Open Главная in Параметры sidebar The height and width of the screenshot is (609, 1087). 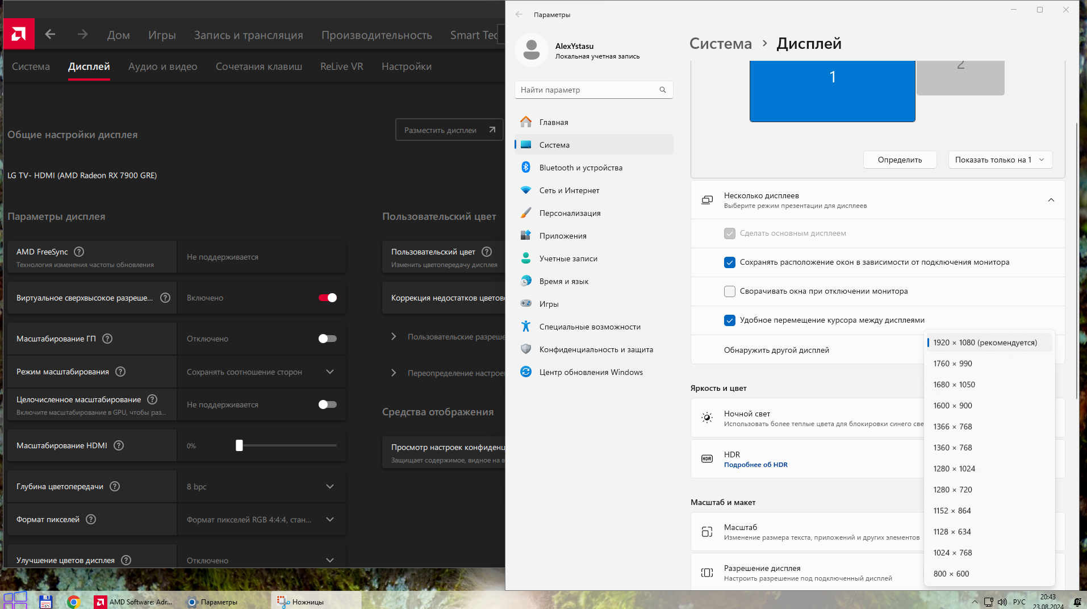click(x=594, y=122)
